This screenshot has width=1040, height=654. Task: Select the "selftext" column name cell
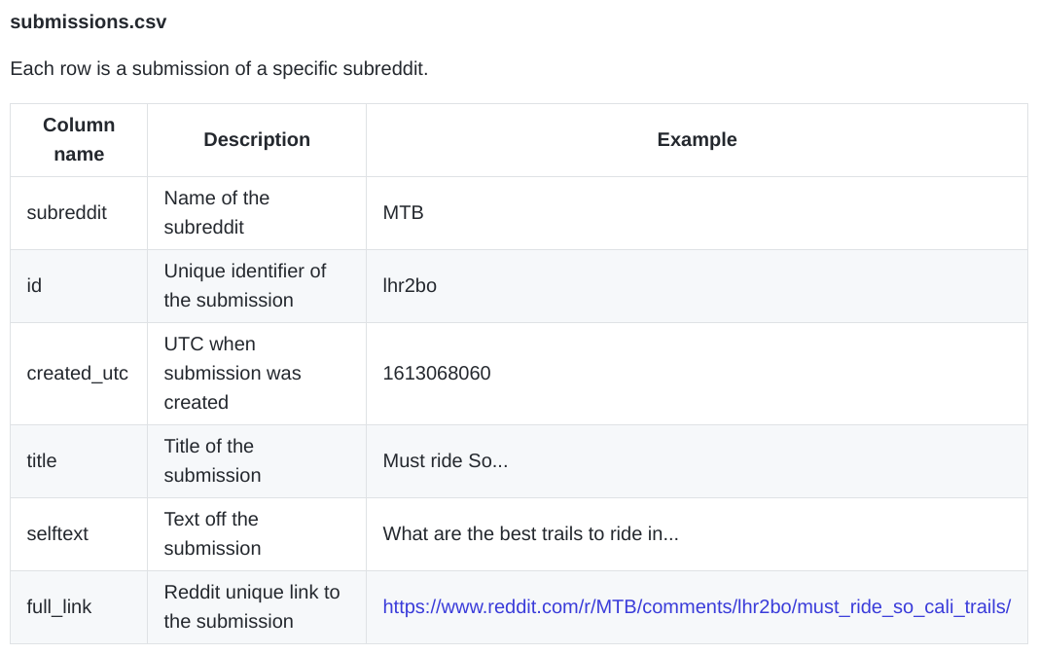(x=57, y=533)
